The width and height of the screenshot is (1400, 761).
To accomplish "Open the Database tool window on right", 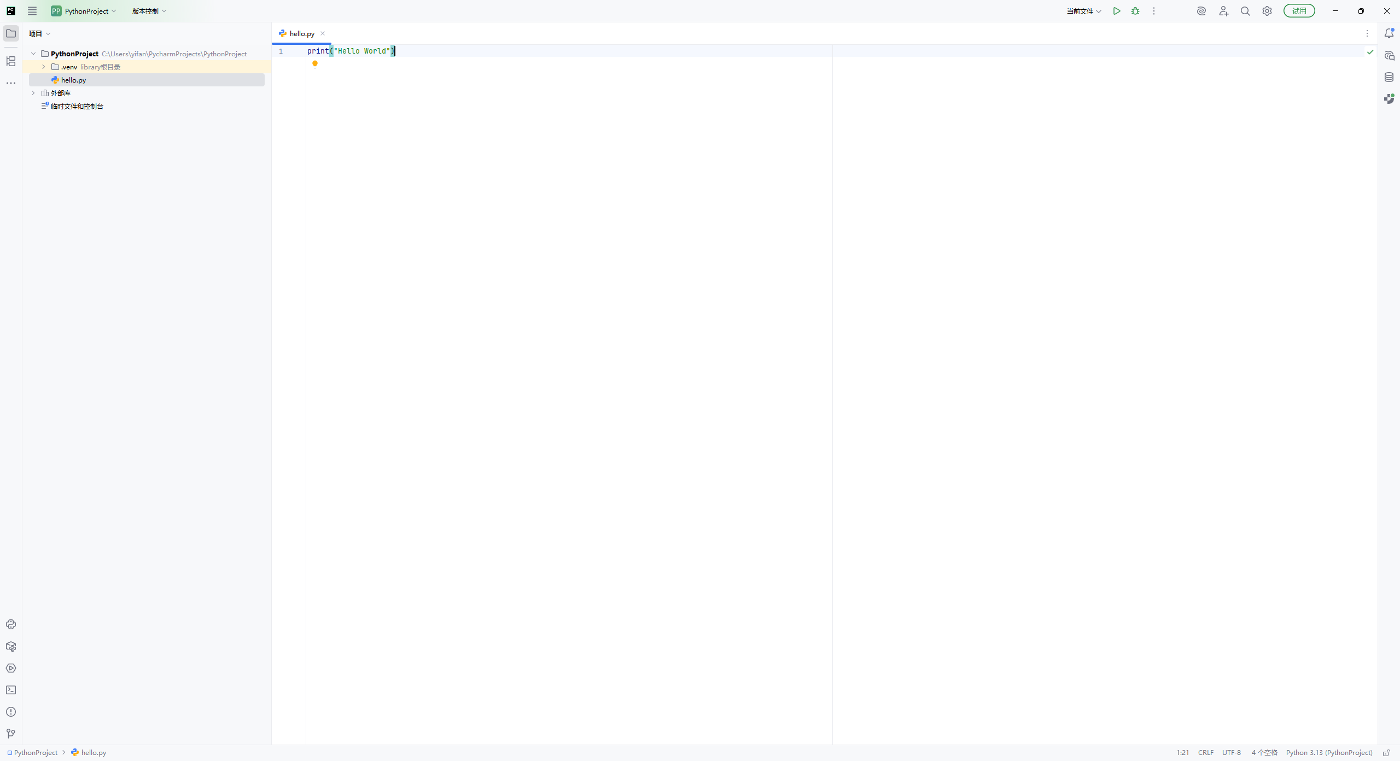I will point(1389,77).
